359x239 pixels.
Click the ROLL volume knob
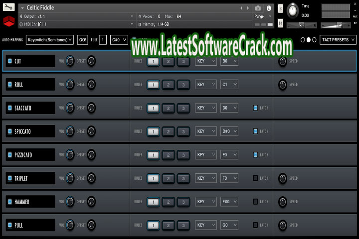pos(70,84)
